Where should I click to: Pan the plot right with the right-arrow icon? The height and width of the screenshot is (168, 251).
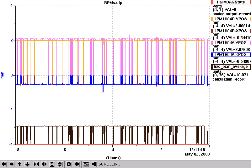tap(12, 164)
